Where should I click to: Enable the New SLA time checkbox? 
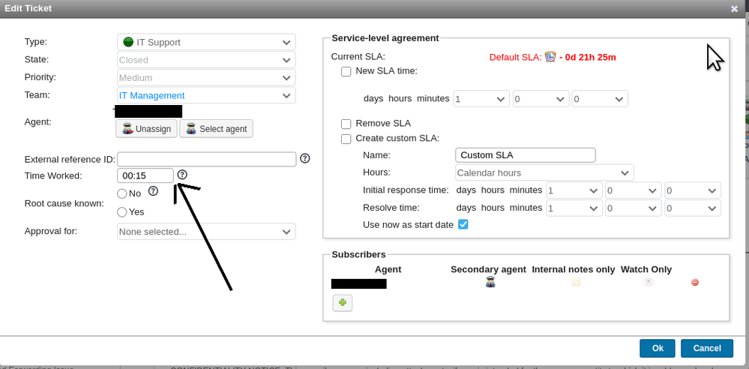346,72
